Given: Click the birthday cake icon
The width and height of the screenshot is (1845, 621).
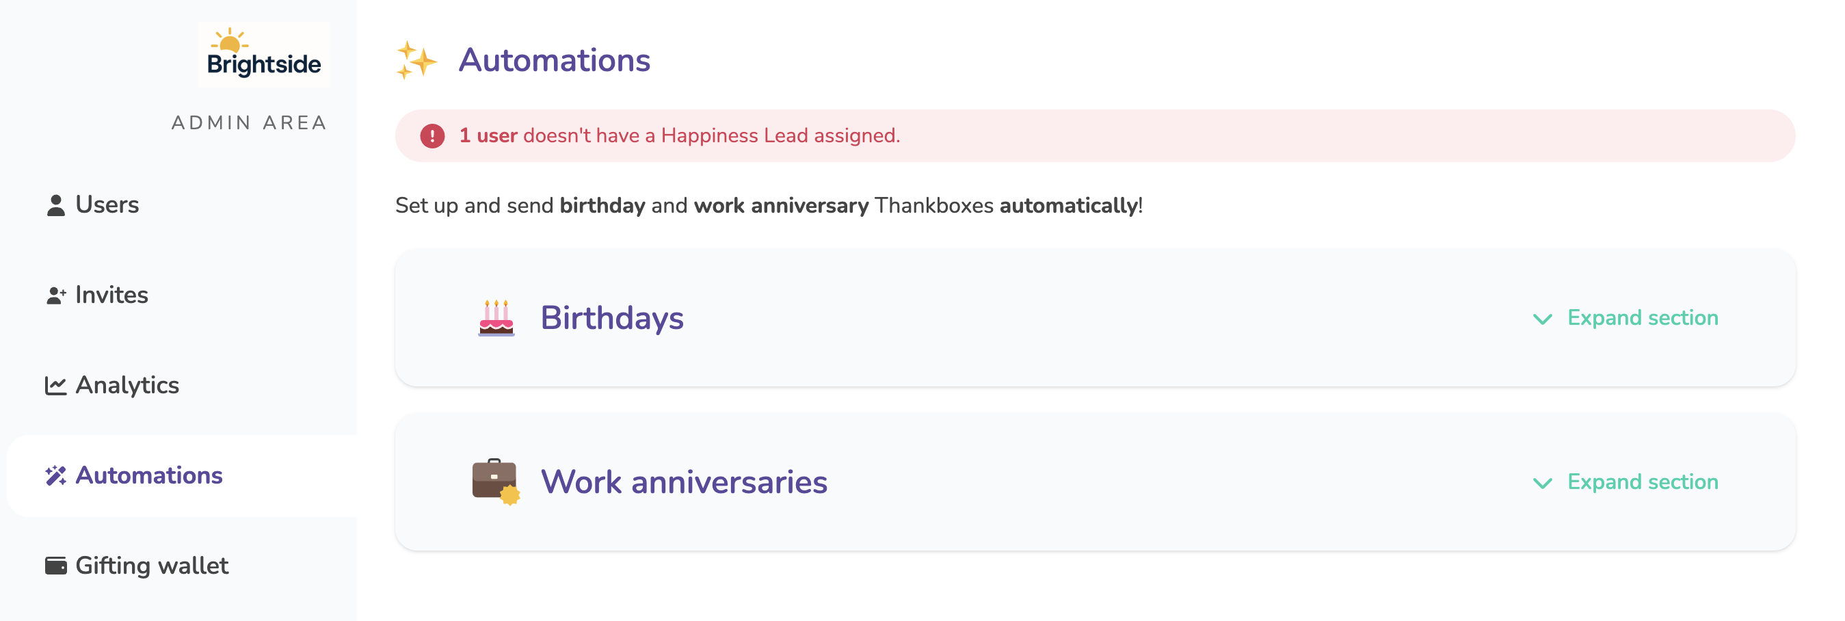Looking at the screenshot, I should click(x=496, y=318).
